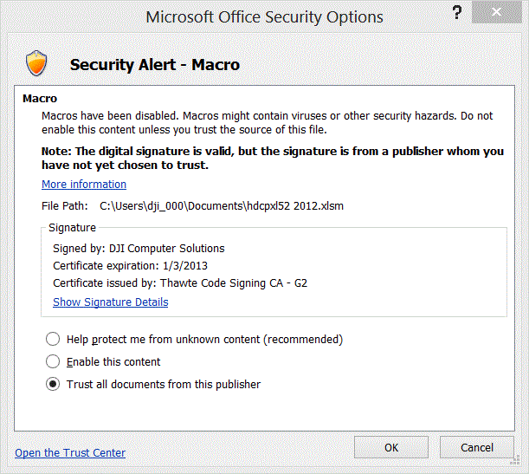Click the Microsoft Office Security Options title
The image size is (529, 474).
[x=265, y=16]
